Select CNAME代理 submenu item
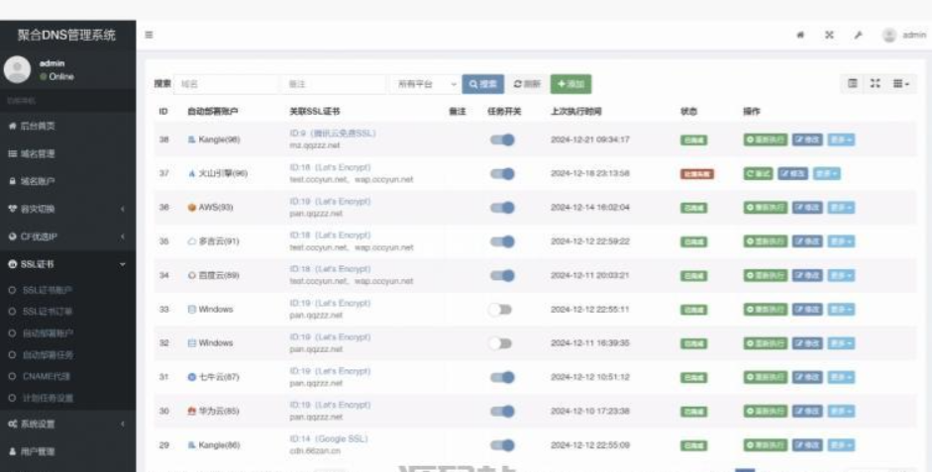 click(x=67, y=376)
